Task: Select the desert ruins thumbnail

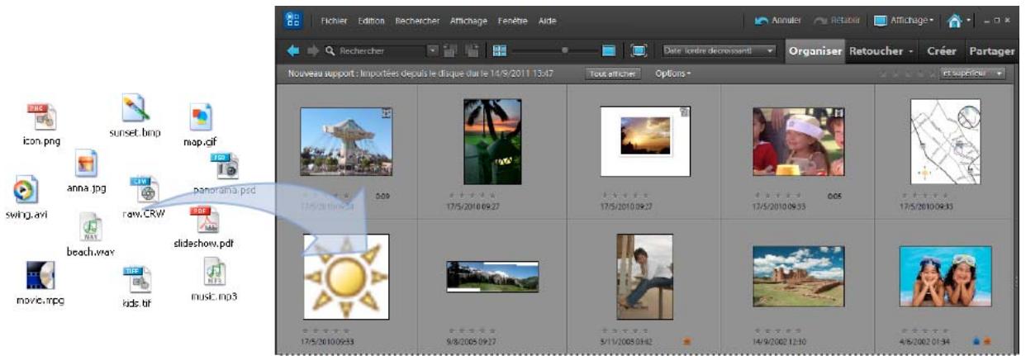Action: [x=797, y=277]
